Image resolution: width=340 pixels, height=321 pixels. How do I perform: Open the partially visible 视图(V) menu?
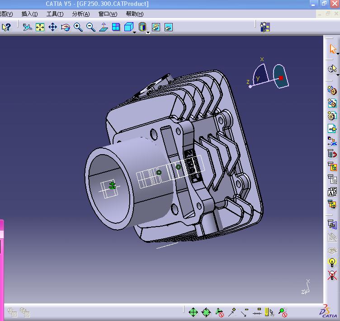click(x=6, y=14)
